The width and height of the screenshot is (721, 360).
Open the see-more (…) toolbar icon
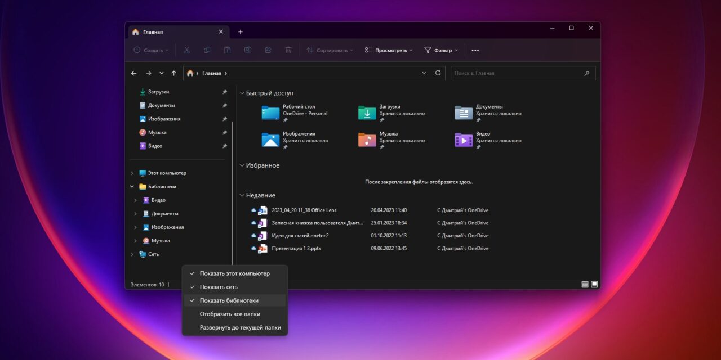(x=475, y=50)
